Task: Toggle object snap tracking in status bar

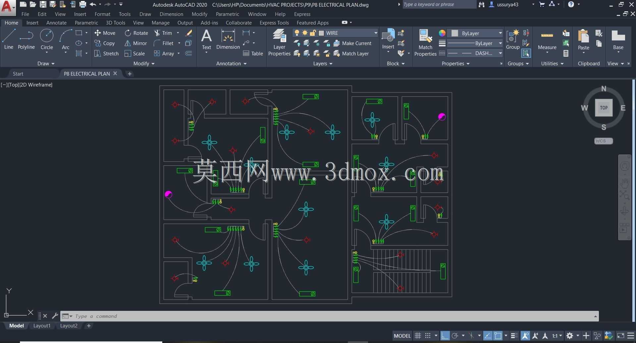Action: coord(488,336)
